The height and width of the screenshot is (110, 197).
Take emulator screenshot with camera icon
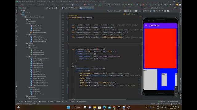165,11
